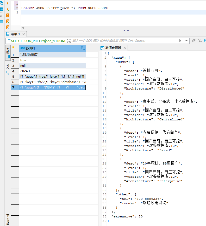
Task: Click the SQL filter expression input field
Action: [x=124, y=41]
